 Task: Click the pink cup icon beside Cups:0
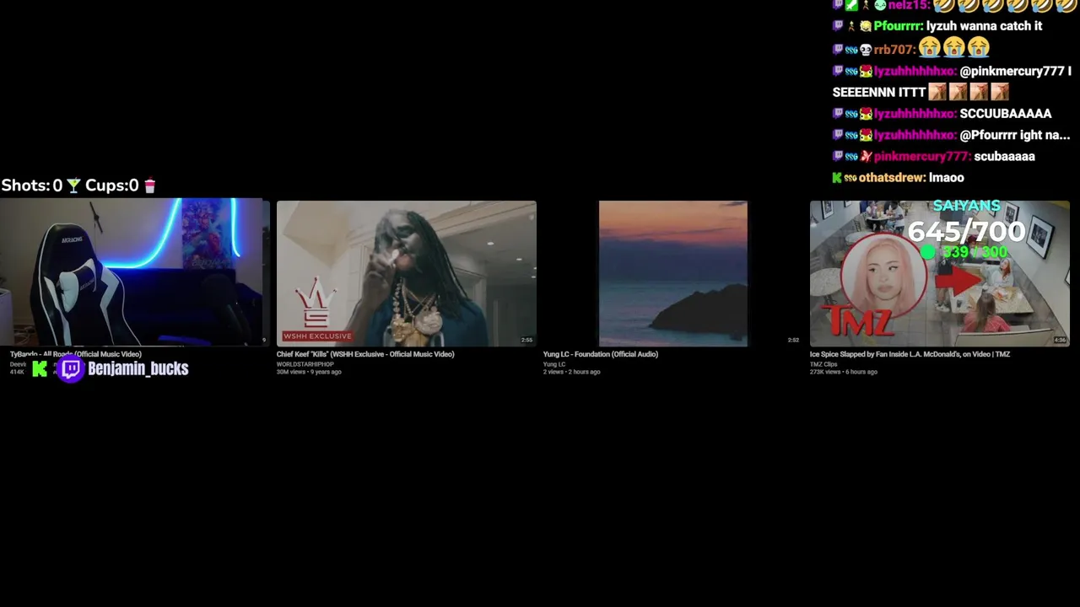(149, 185)
